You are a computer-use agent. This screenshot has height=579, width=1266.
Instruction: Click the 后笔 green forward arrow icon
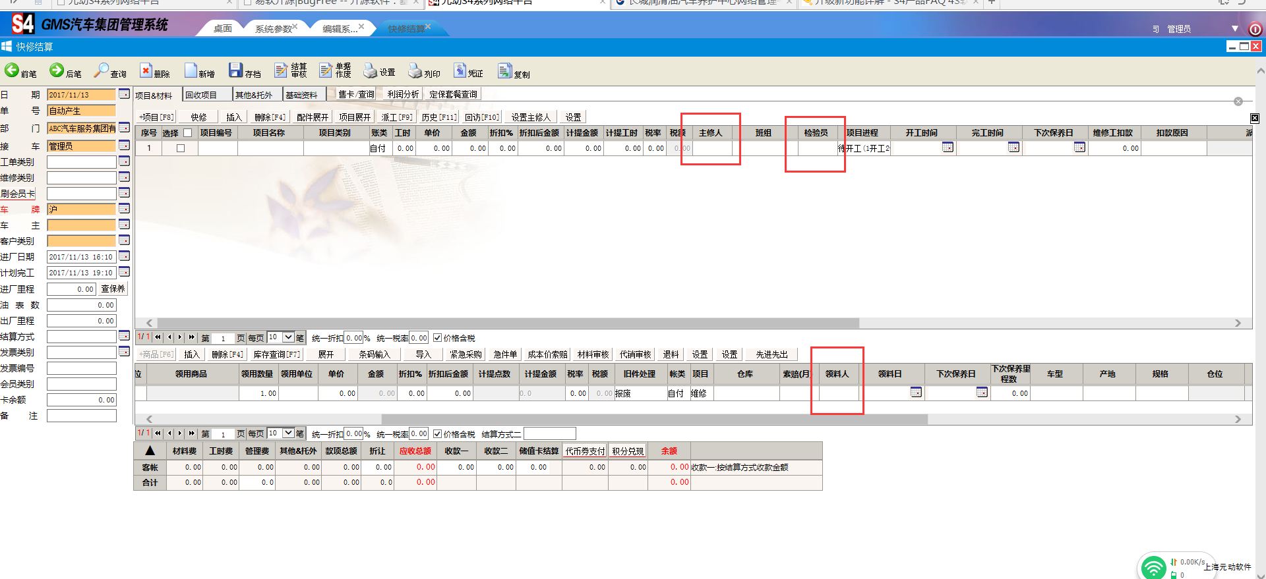pos(57,70)
